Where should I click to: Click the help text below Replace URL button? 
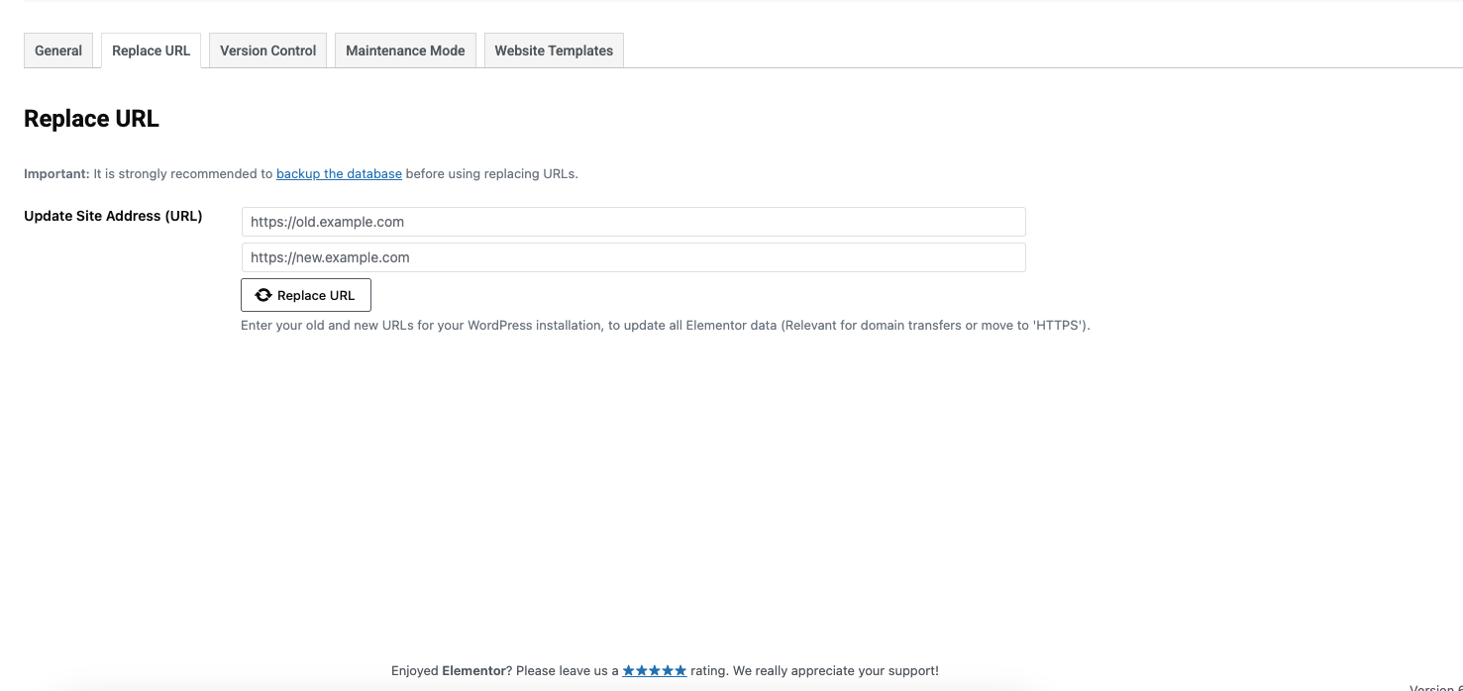[665, 325]
